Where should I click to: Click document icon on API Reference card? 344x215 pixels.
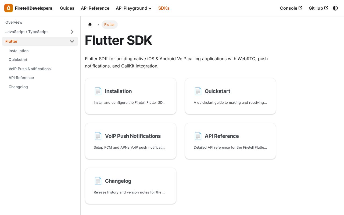(198, 136)
